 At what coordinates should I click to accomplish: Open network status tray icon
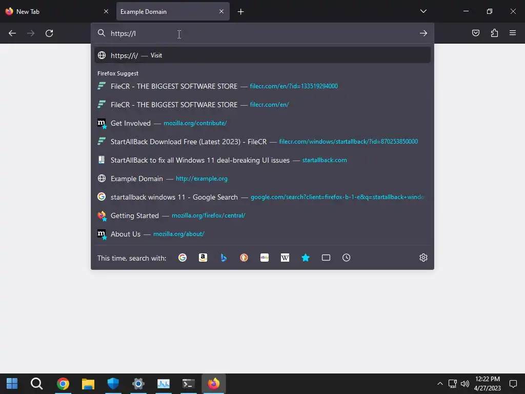pos(452,384)
